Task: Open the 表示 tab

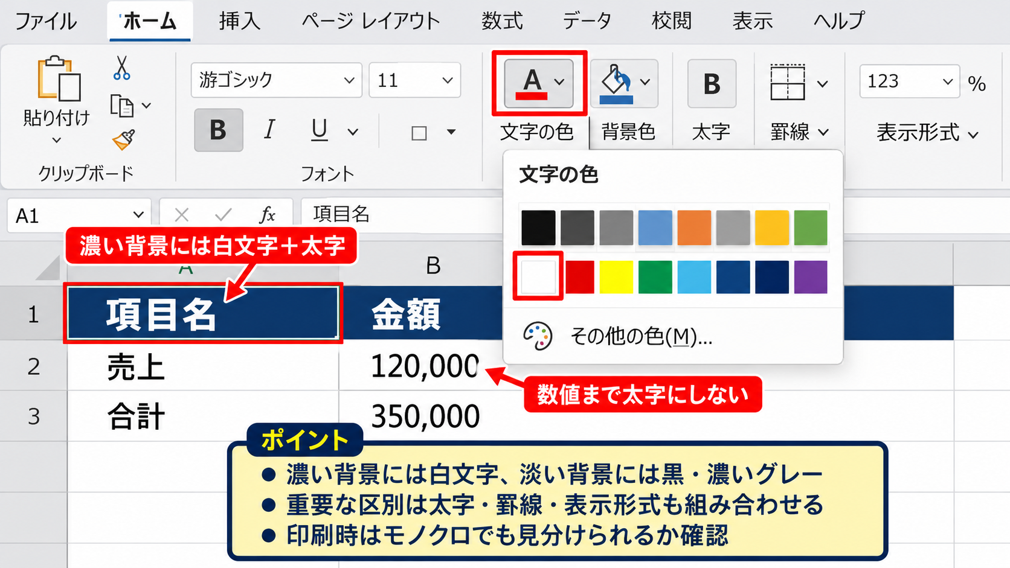Action: coord(752,21)
